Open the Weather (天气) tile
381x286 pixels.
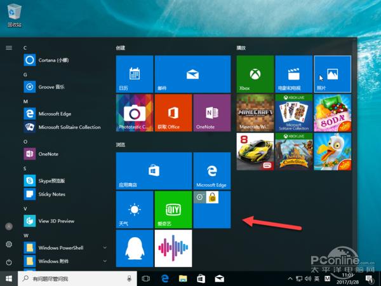coord(134,209)
